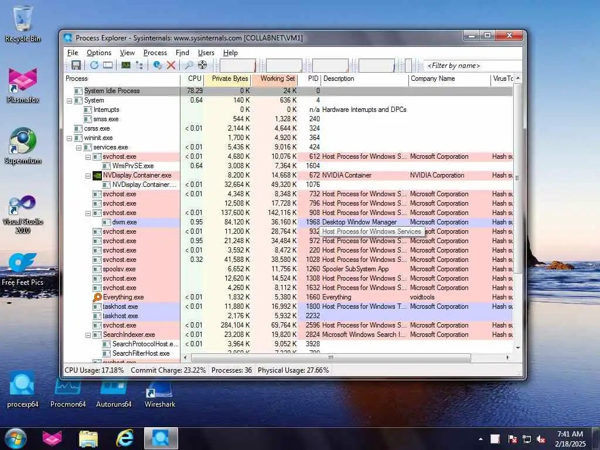
Task: Select taskhost.exe row with PID 2232
Action: pos(288,316)
